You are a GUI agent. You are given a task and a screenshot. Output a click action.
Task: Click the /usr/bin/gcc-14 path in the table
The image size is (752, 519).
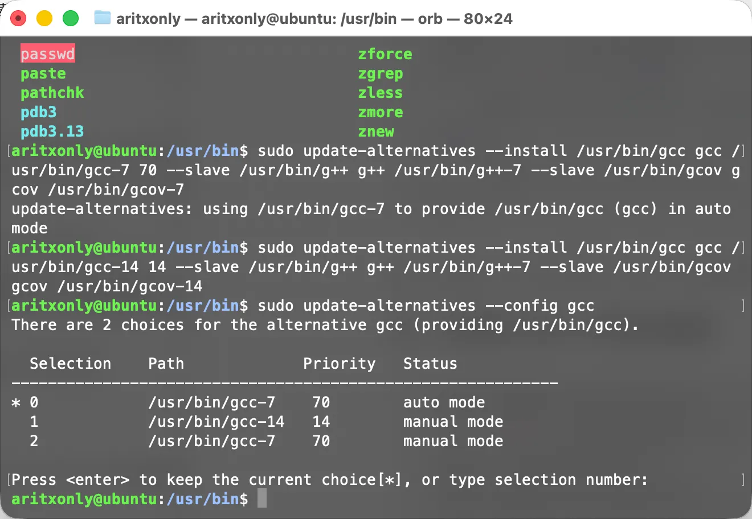pyautogui.click(x=216, y=422)
